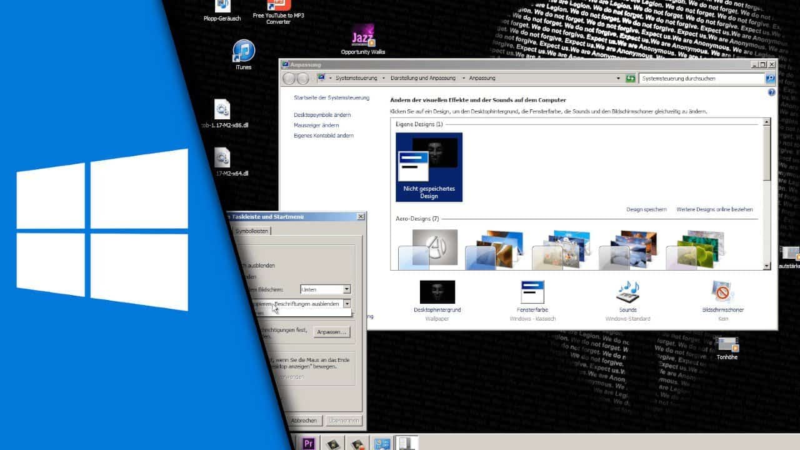The width and height of the screenshot is (800, 450).
Task: Open the Desktophintergrund Wallpaper setting
Action: (437, 301)
